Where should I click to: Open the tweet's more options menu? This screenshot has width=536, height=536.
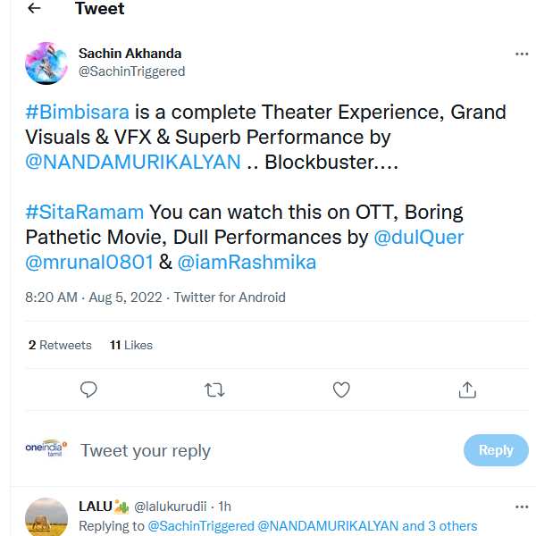522,54
